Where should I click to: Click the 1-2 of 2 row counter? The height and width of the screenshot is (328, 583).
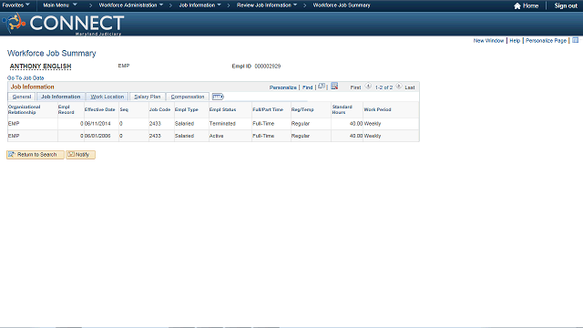tap(384, 87)
